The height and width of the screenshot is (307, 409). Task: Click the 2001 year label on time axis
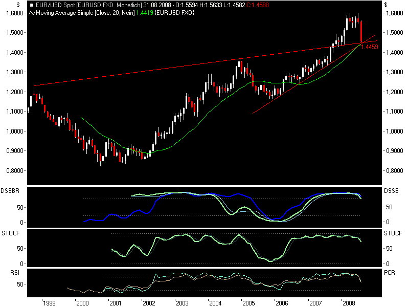116,303
